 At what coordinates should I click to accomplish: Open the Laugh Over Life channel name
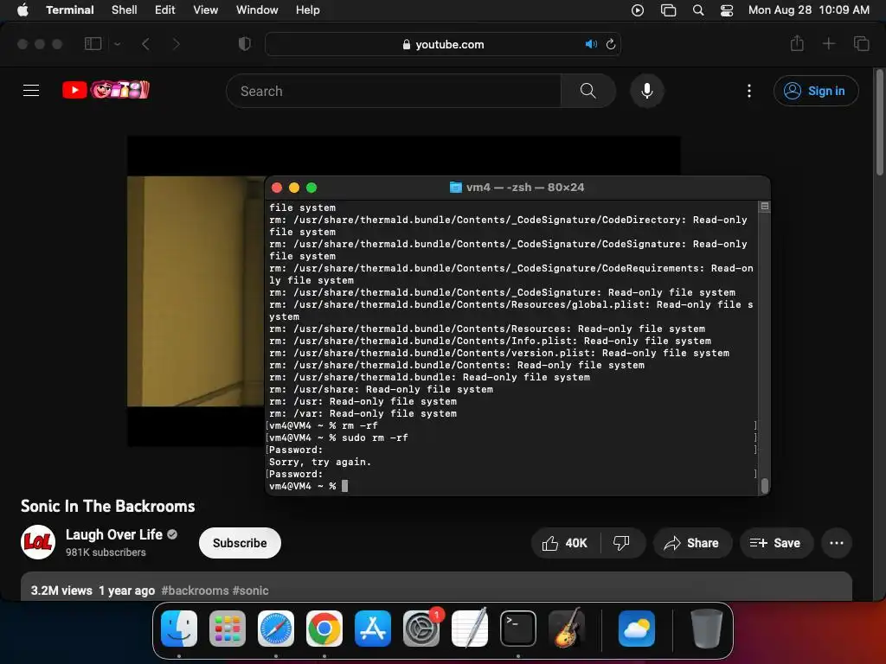tap(114, 534)
